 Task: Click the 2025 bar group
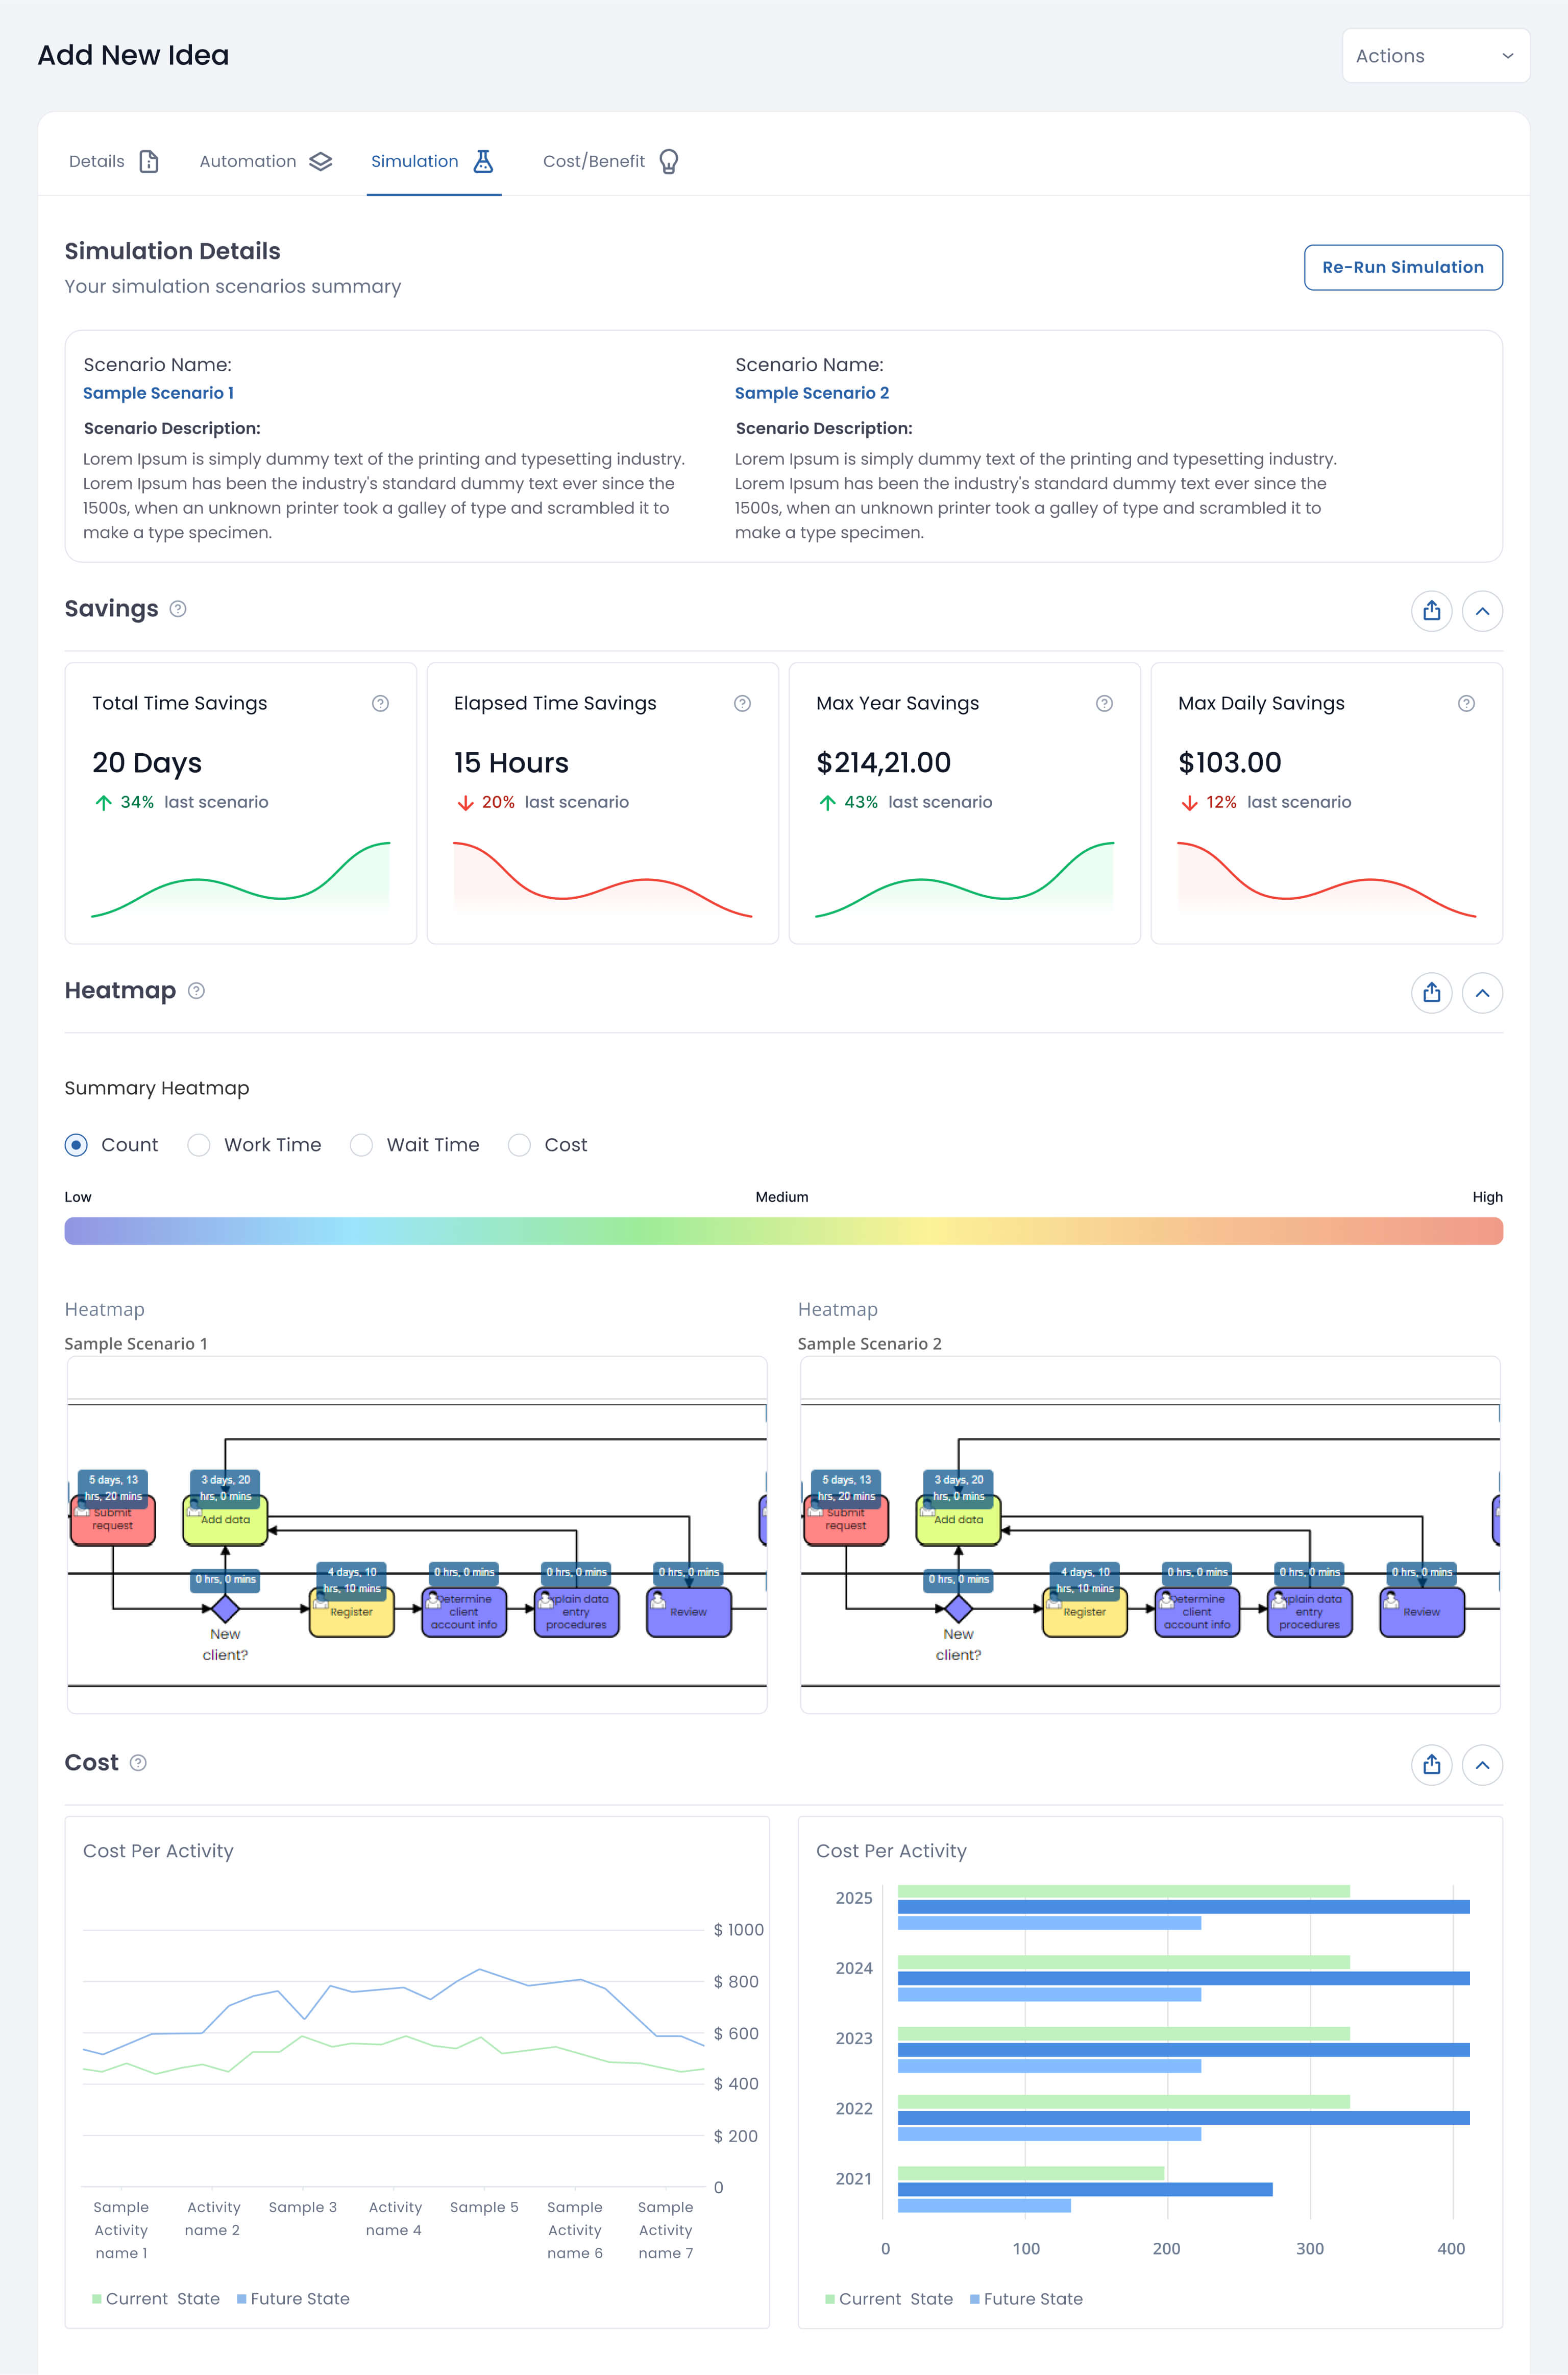coord(1184,1907)
